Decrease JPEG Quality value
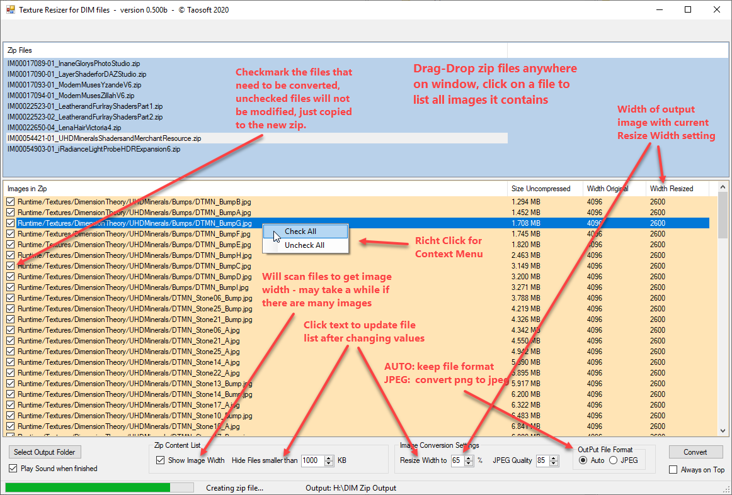732x495 pixels. pos(554,464)
